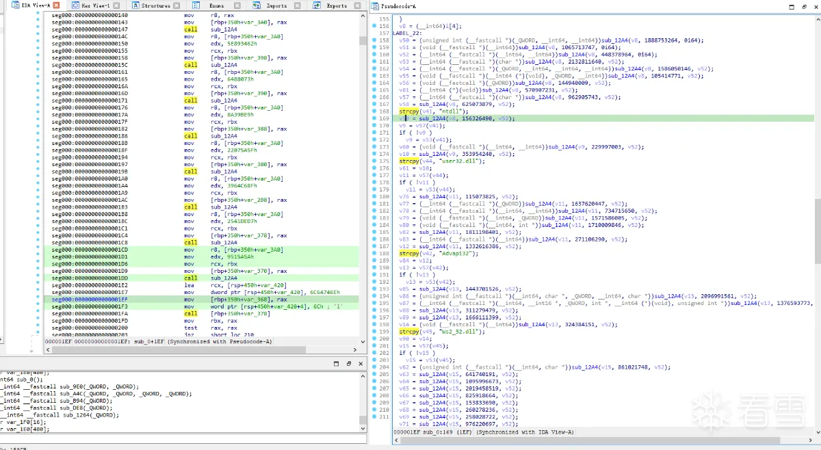Viewport: 821px width, 450px height.
Task: Select the strcpy call with "WS2_32.dll"
Action: (441, 332)
